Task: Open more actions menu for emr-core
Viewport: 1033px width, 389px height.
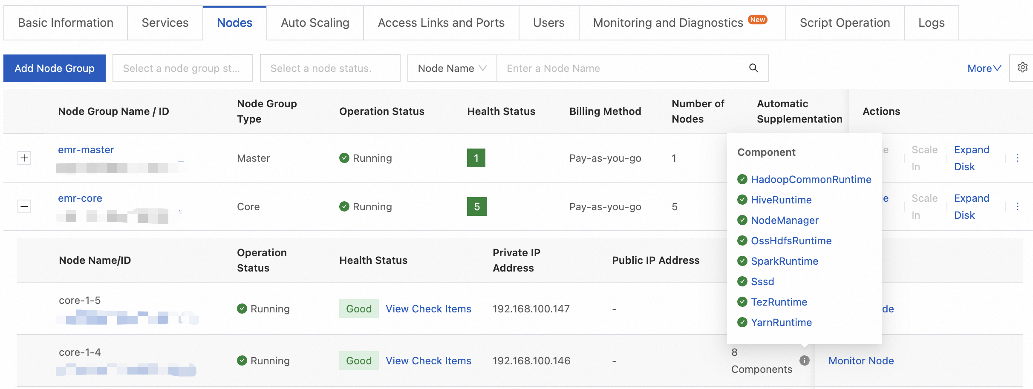Action: [1018, 206]
